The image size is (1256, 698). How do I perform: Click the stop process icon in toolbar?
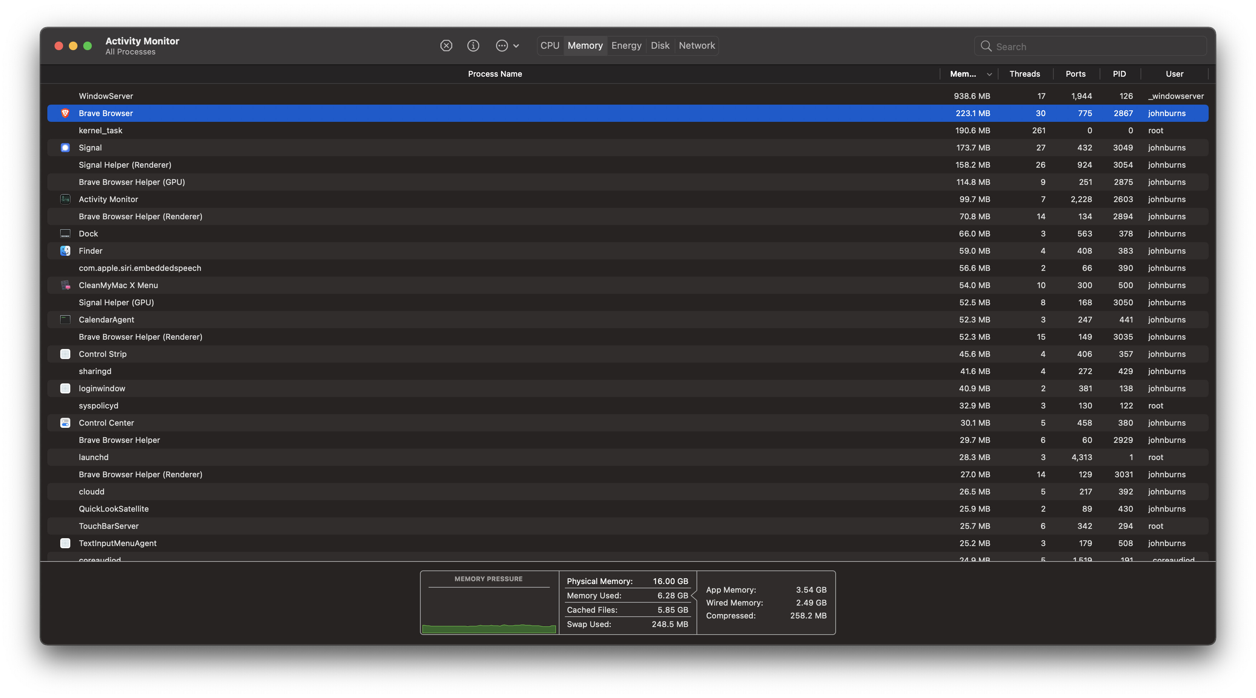click(x=446, y=46)
